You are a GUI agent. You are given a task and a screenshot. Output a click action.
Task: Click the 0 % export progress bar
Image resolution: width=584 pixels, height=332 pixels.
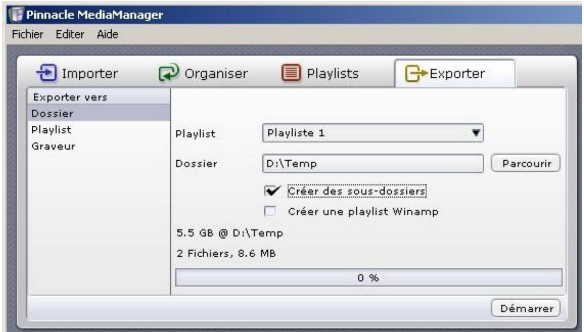click(x=369, y=278)
